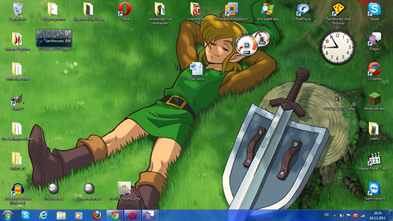The width and height of the screenshot is (393, 221).
Task: Click the volume speaker tray icon
Action: [x=342, y=215]
